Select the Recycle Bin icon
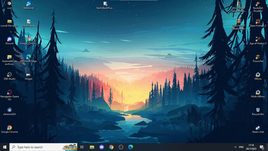The image size is (268, 151). point(258,112)
